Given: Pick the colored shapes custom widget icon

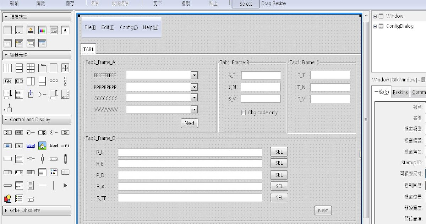Looking at the screenshot, I should [x=8, y=198].
